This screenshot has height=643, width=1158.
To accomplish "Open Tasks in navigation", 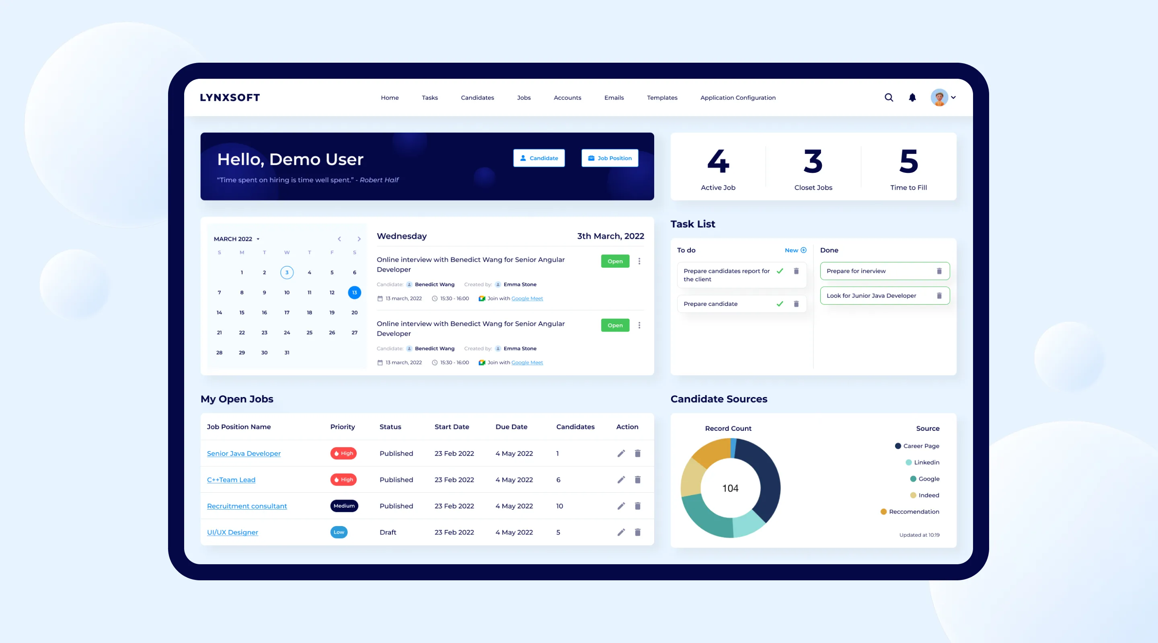I will pos(430,98).
